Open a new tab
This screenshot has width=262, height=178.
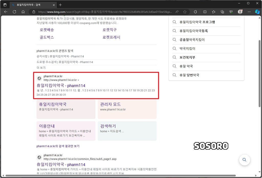tap(60, 5)
